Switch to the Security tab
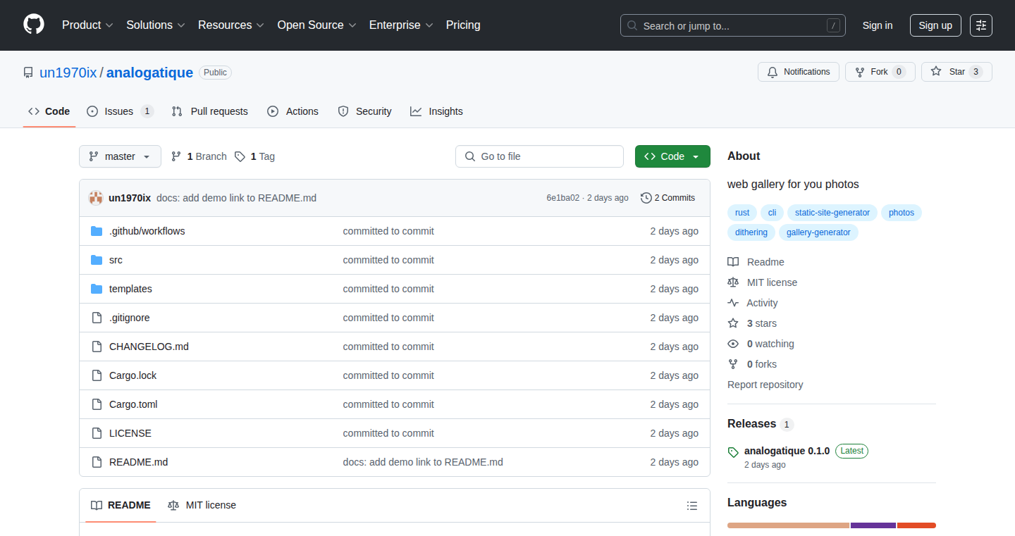The height and width of the screenshot is (536, 1015). point(364,111)
